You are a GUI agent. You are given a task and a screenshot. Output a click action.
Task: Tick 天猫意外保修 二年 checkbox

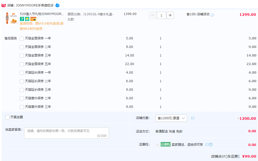22,99
